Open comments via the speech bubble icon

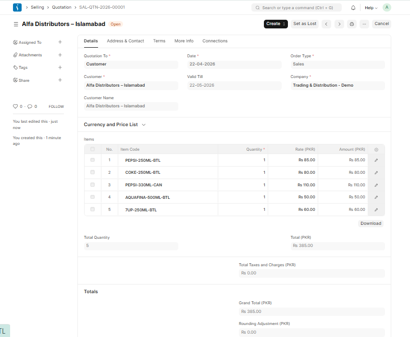30,106
